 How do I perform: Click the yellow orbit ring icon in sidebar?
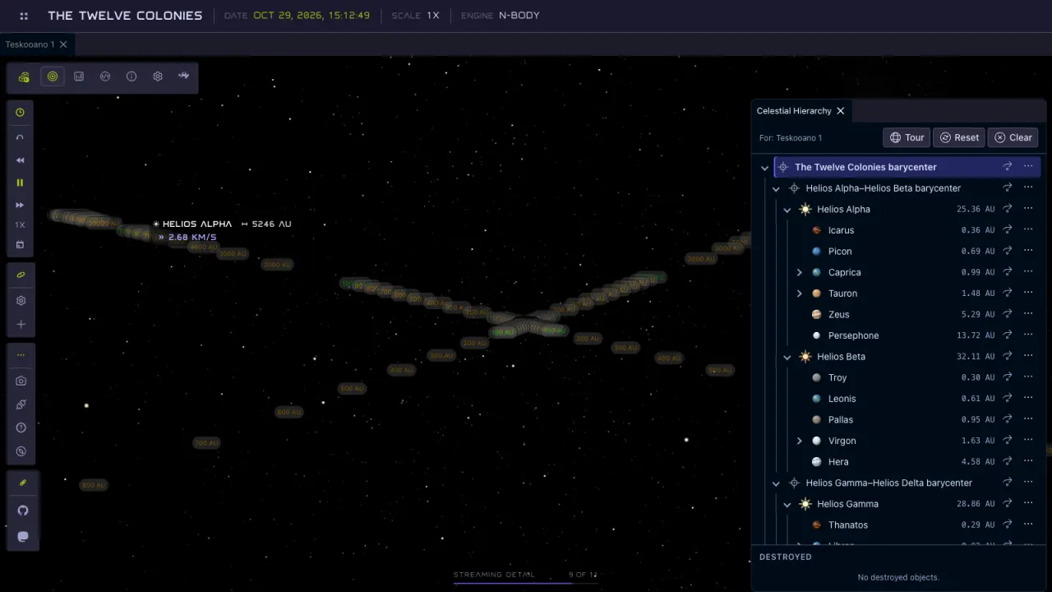21,275
